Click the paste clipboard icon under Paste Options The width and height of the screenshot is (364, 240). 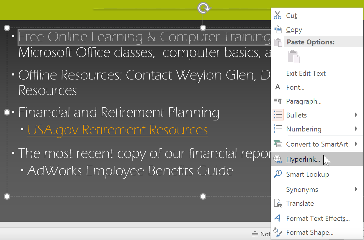293,56
